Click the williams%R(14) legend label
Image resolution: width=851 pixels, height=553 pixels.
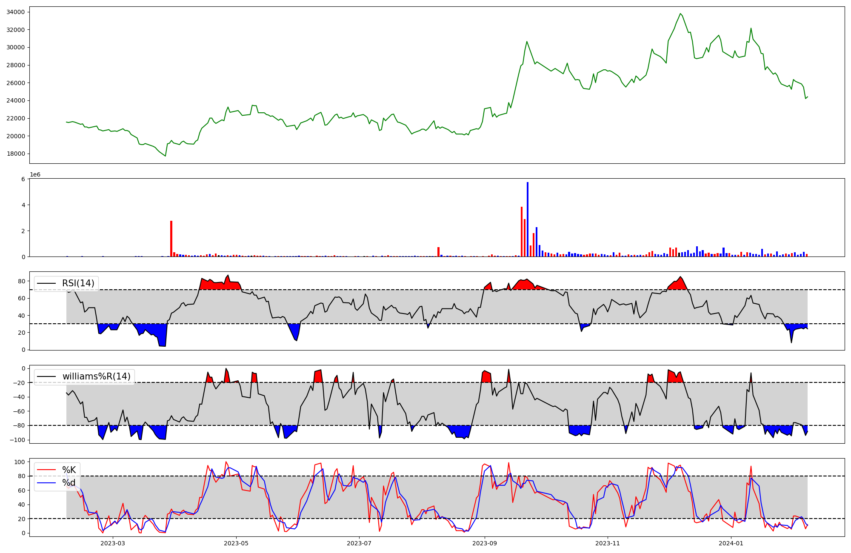96,376
